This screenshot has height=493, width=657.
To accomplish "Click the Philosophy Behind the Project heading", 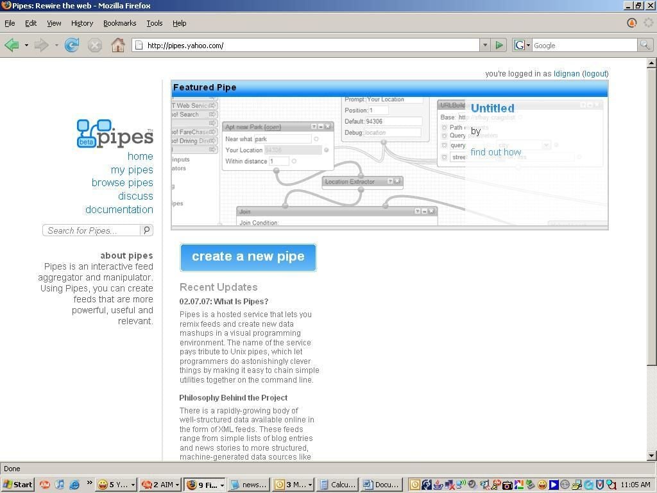I will 234,398.
